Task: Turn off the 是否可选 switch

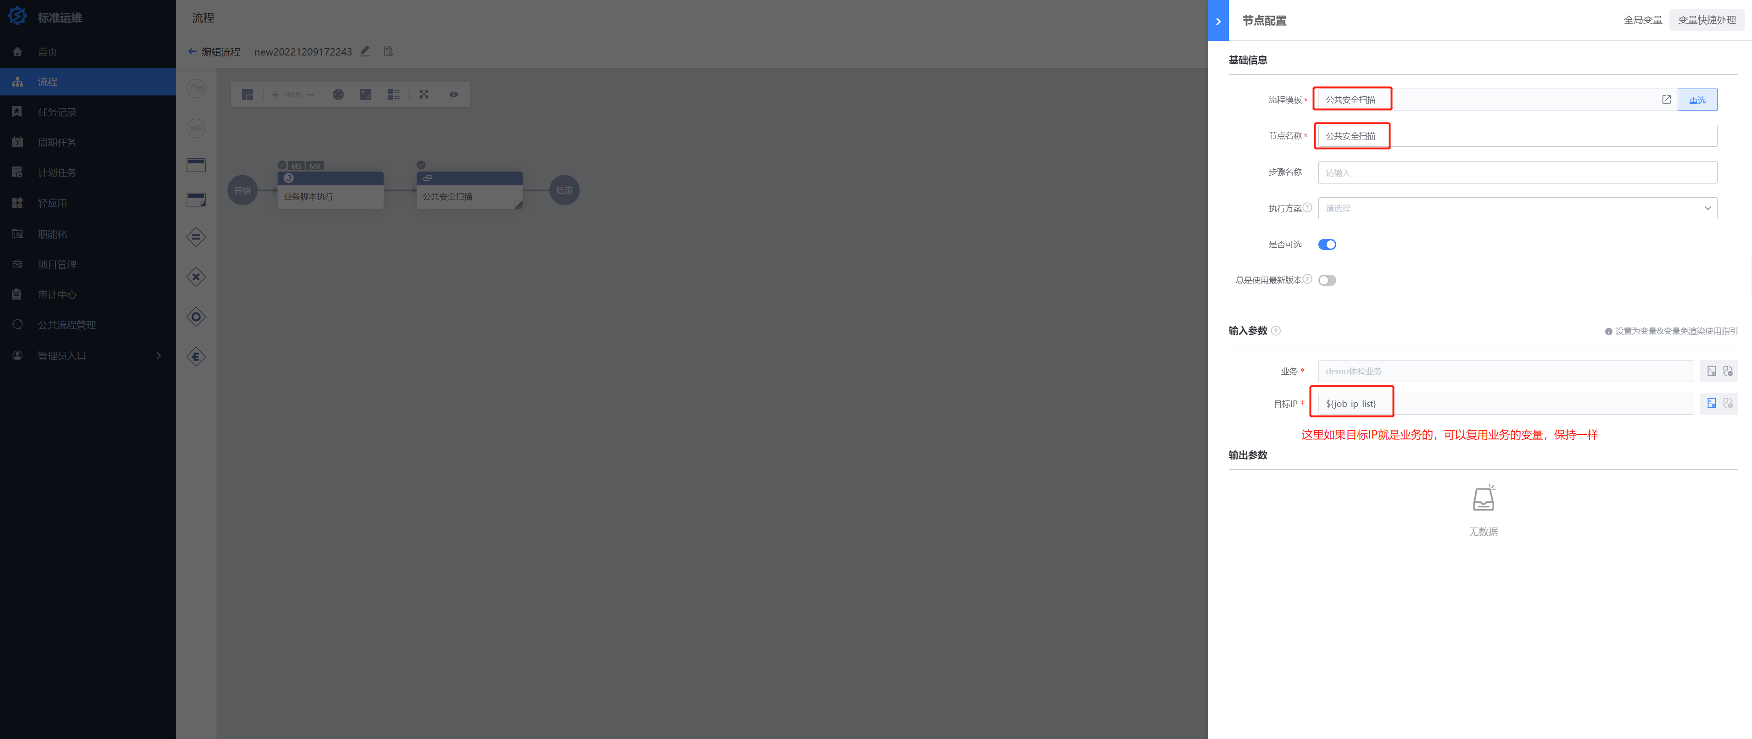Action: click(x=1327, y=245)
